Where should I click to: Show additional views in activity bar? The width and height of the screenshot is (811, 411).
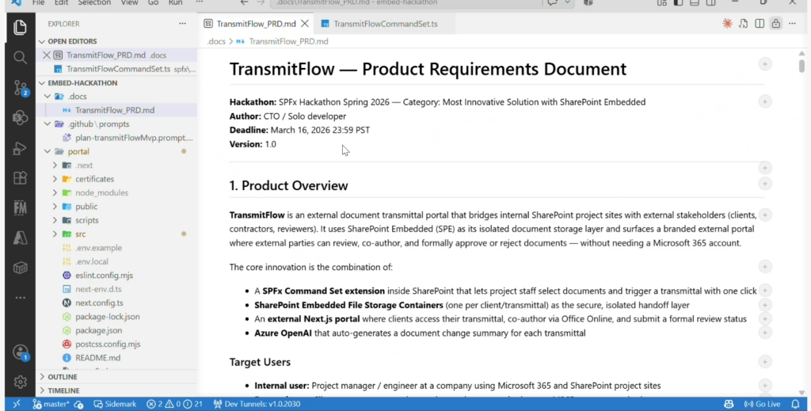coord(20,298)
